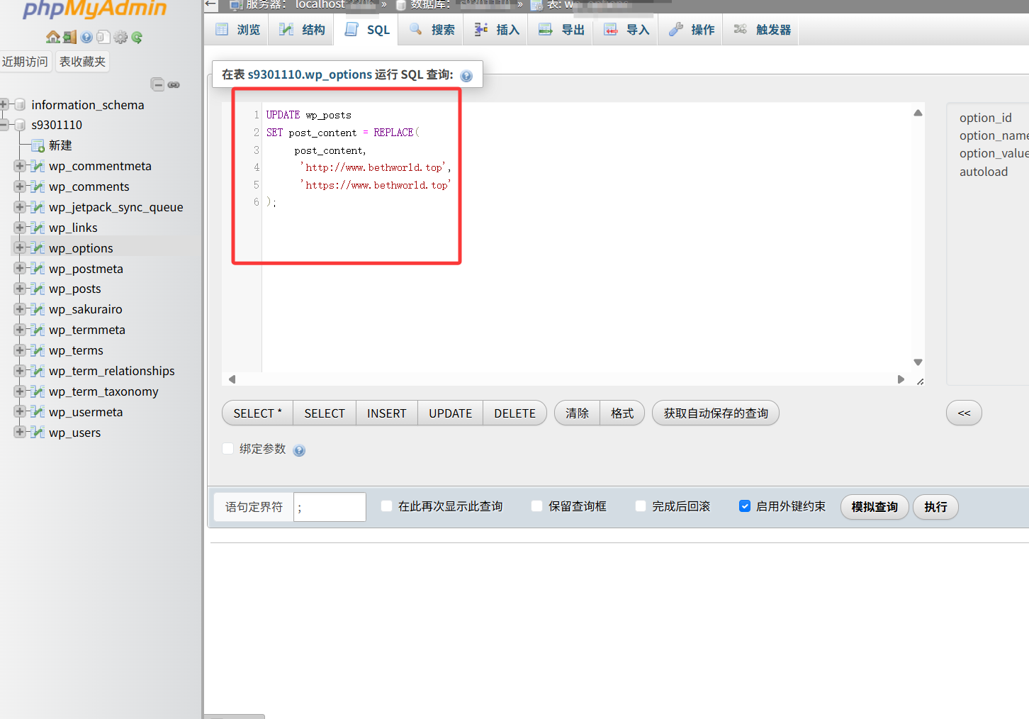
Task: Expand the wp_users table tree node
Action: point(20,433)
